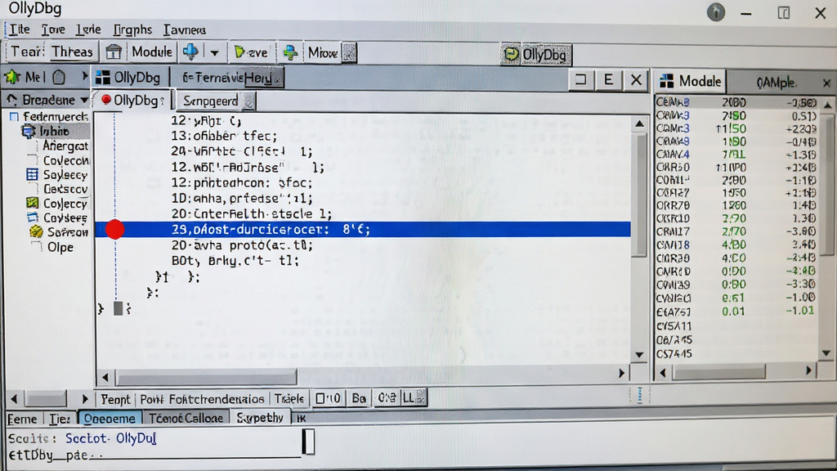Close the code panel with X button
The width and height of the screenshot is (837, 471).
tap(636, 80)
